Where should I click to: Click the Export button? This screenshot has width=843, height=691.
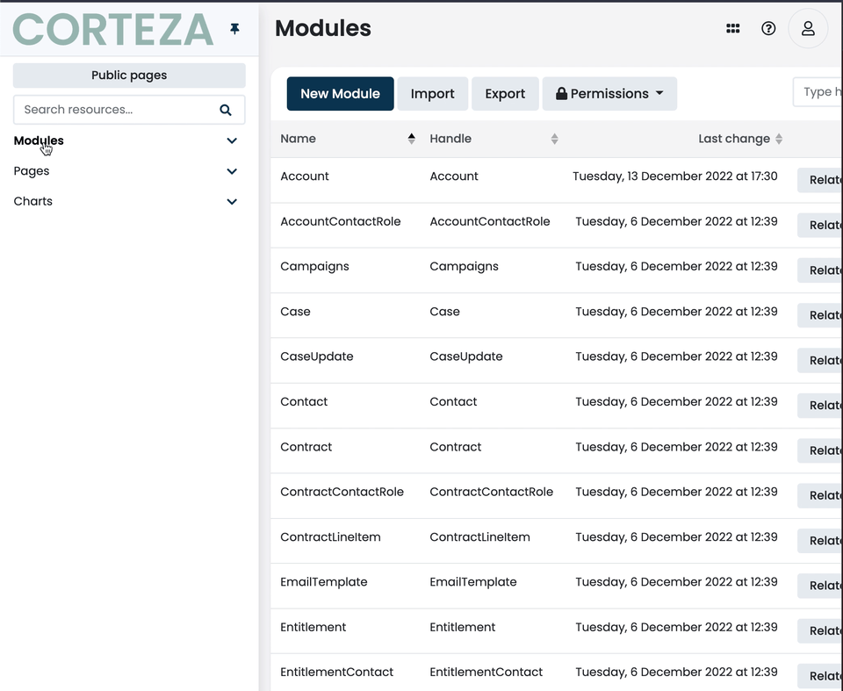coord(505,93)
